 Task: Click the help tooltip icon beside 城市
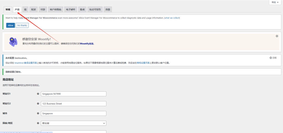coord(38,113)
